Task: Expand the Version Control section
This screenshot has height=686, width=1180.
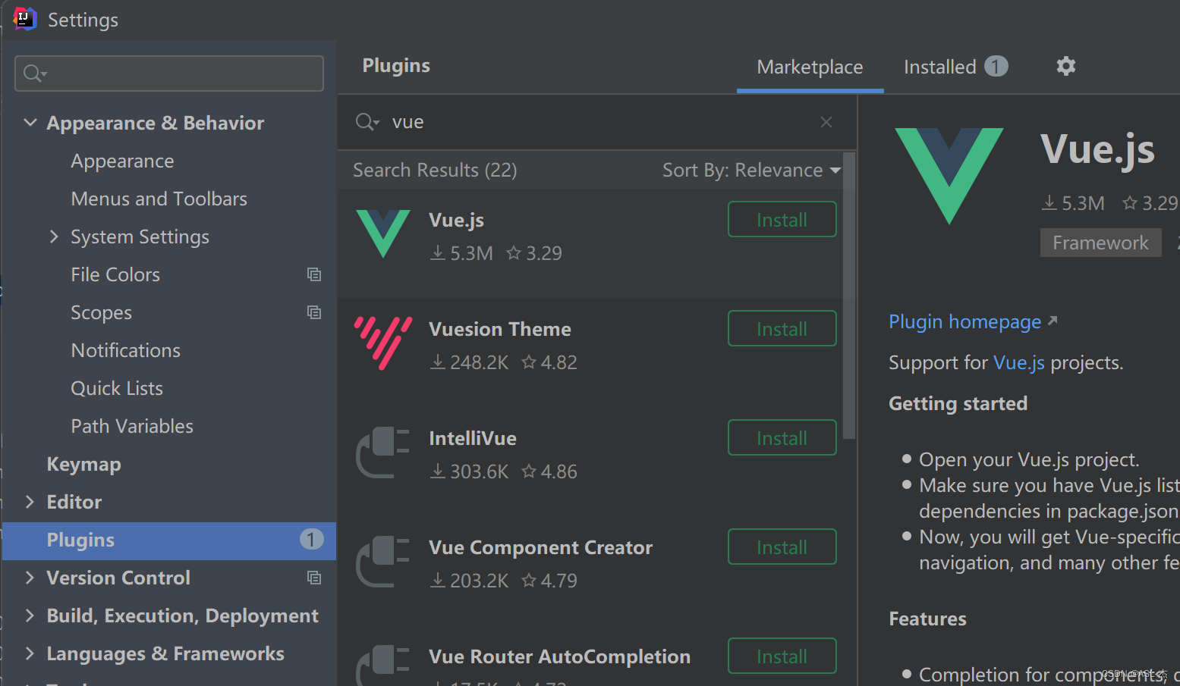Action: pos(30,578)
